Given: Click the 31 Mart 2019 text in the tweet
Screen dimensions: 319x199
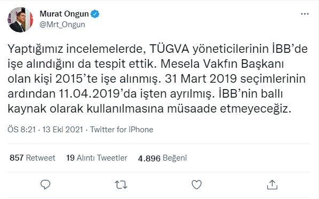Looking at the screenshot, I should coord(200,79).
